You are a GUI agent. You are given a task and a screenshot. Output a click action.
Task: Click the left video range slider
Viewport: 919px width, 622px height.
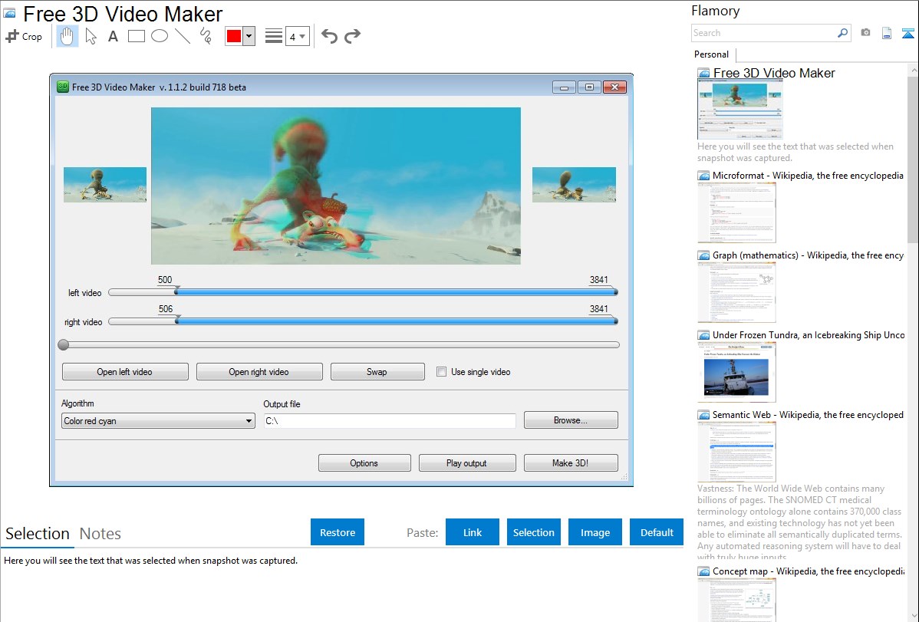point(364,292)
